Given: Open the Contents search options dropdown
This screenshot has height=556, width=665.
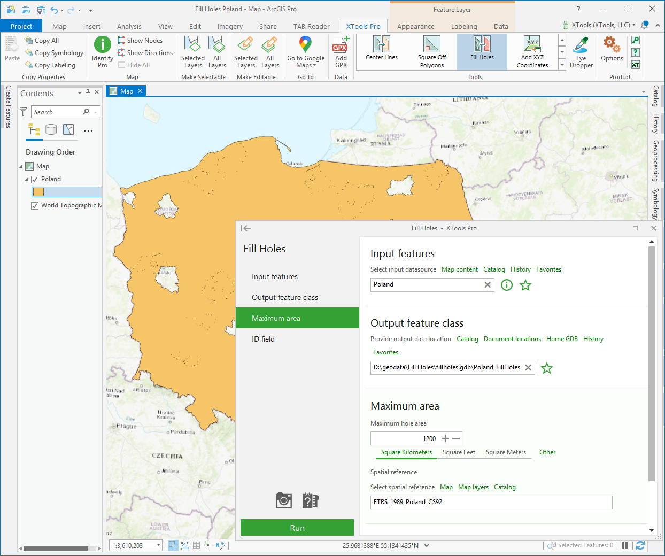Looking at the screenshot, I should point(95,112).
